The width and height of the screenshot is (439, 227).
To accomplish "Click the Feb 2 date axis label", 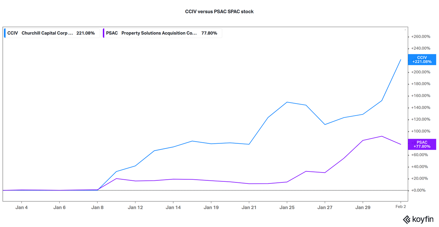I will [401, 206].
